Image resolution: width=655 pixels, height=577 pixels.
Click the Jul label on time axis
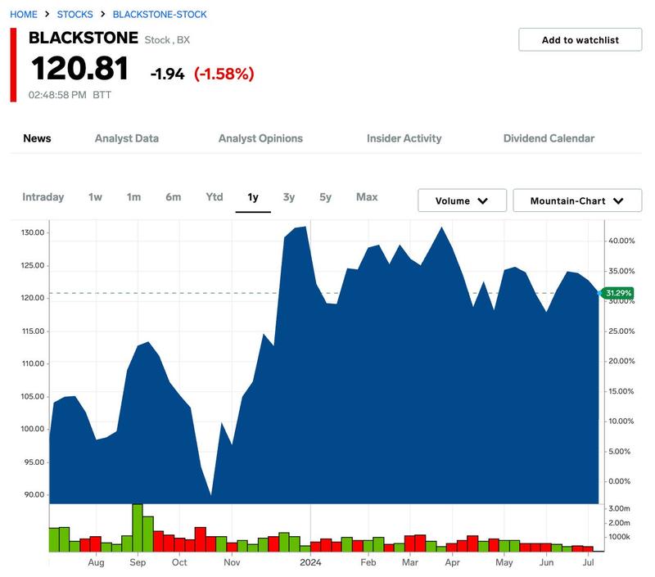pos(588,562)
